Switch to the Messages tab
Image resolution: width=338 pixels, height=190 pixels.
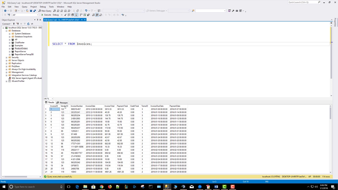tap(62, 103)
